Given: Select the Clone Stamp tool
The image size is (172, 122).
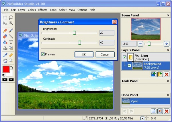Looking at the screenshot, I should point(5,48).
